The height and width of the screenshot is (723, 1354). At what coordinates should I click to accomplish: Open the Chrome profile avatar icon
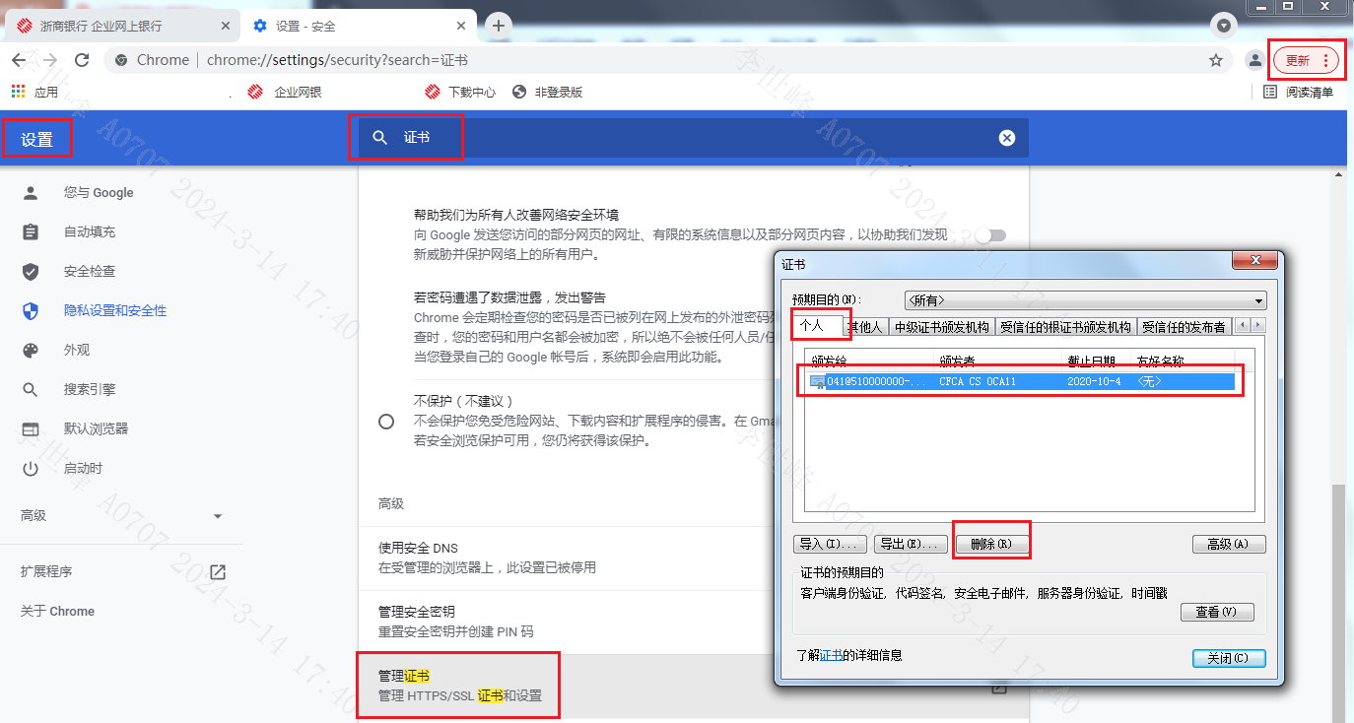pyautogui.click(x=1254, y=60)
